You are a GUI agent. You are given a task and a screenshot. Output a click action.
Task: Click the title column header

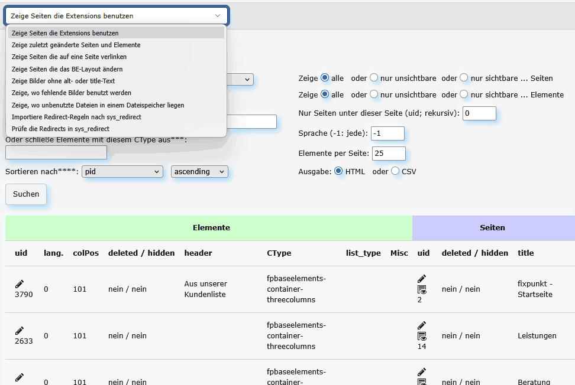click(525, 253)
